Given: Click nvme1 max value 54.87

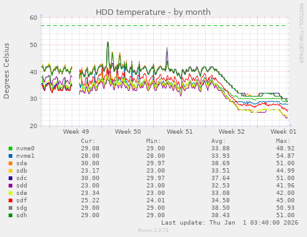Looking at the screenshot, I should 285,156.
